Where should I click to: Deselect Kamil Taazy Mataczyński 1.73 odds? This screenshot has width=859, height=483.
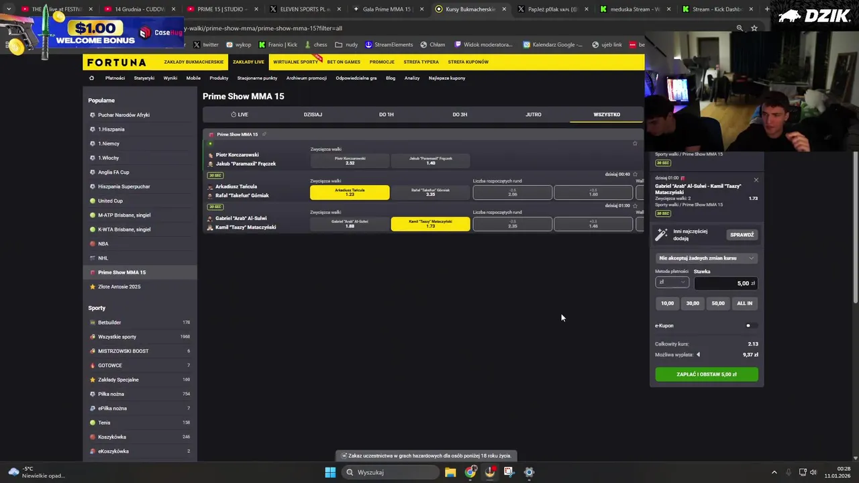tap(430, 224)
